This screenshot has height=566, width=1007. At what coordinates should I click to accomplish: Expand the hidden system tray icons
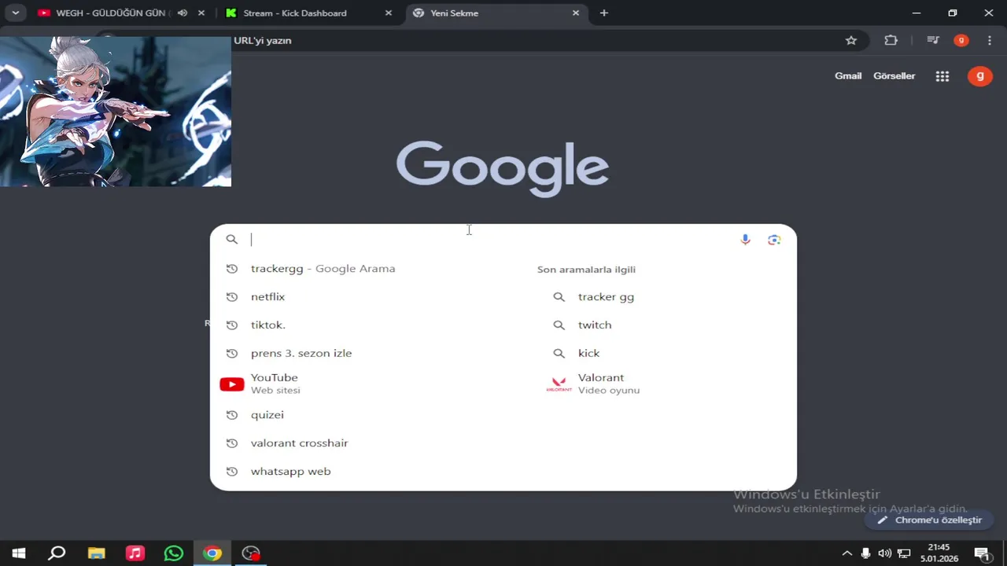click(847, 553)
